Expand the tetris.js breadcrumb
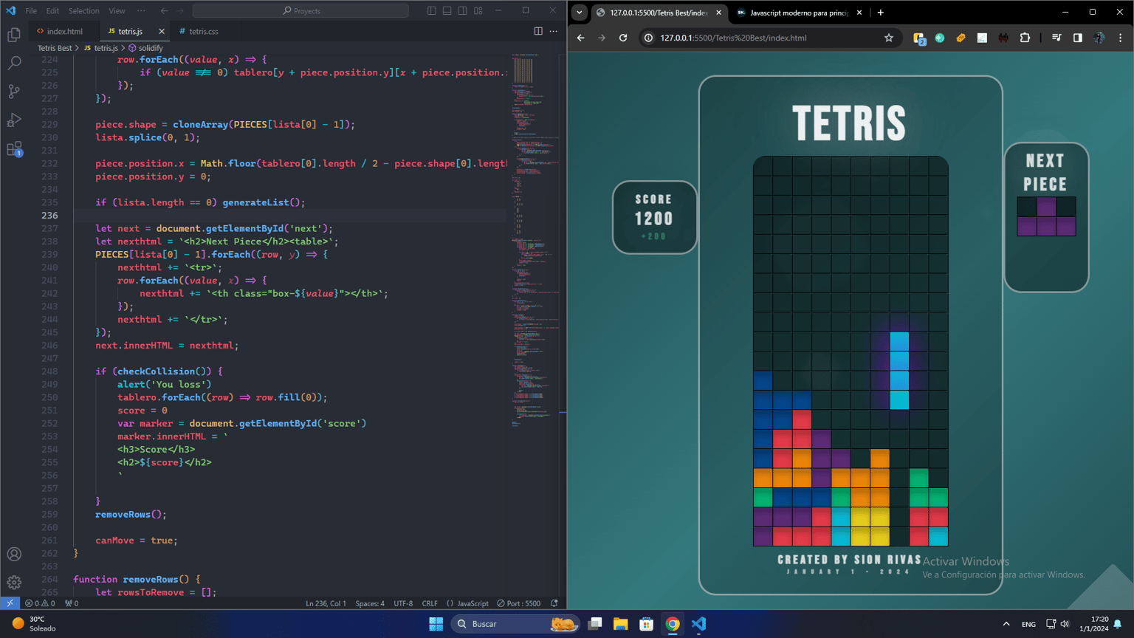The height and width of the screenshot is (638, 1134). click(x=101, y=48)
